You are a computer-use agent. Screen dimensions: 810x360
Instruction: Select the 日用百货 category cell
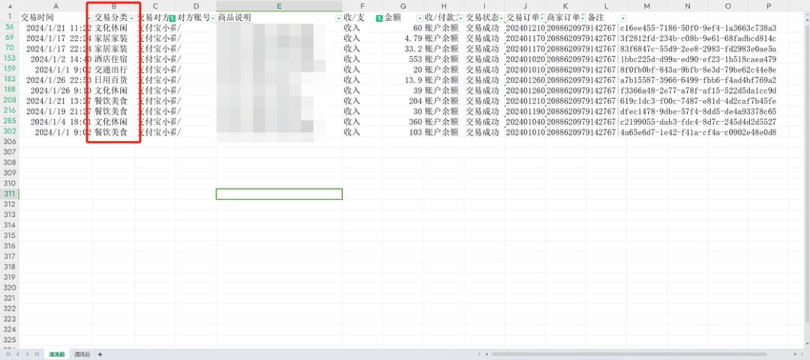[114, 80]
